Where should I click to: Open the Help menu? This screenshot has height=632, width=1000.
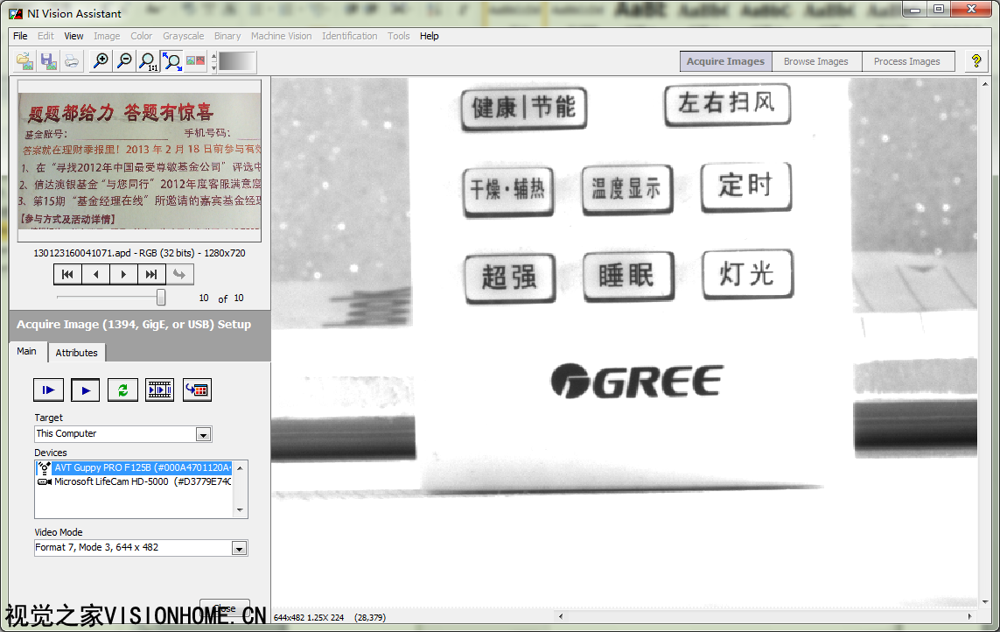(429, 36)
